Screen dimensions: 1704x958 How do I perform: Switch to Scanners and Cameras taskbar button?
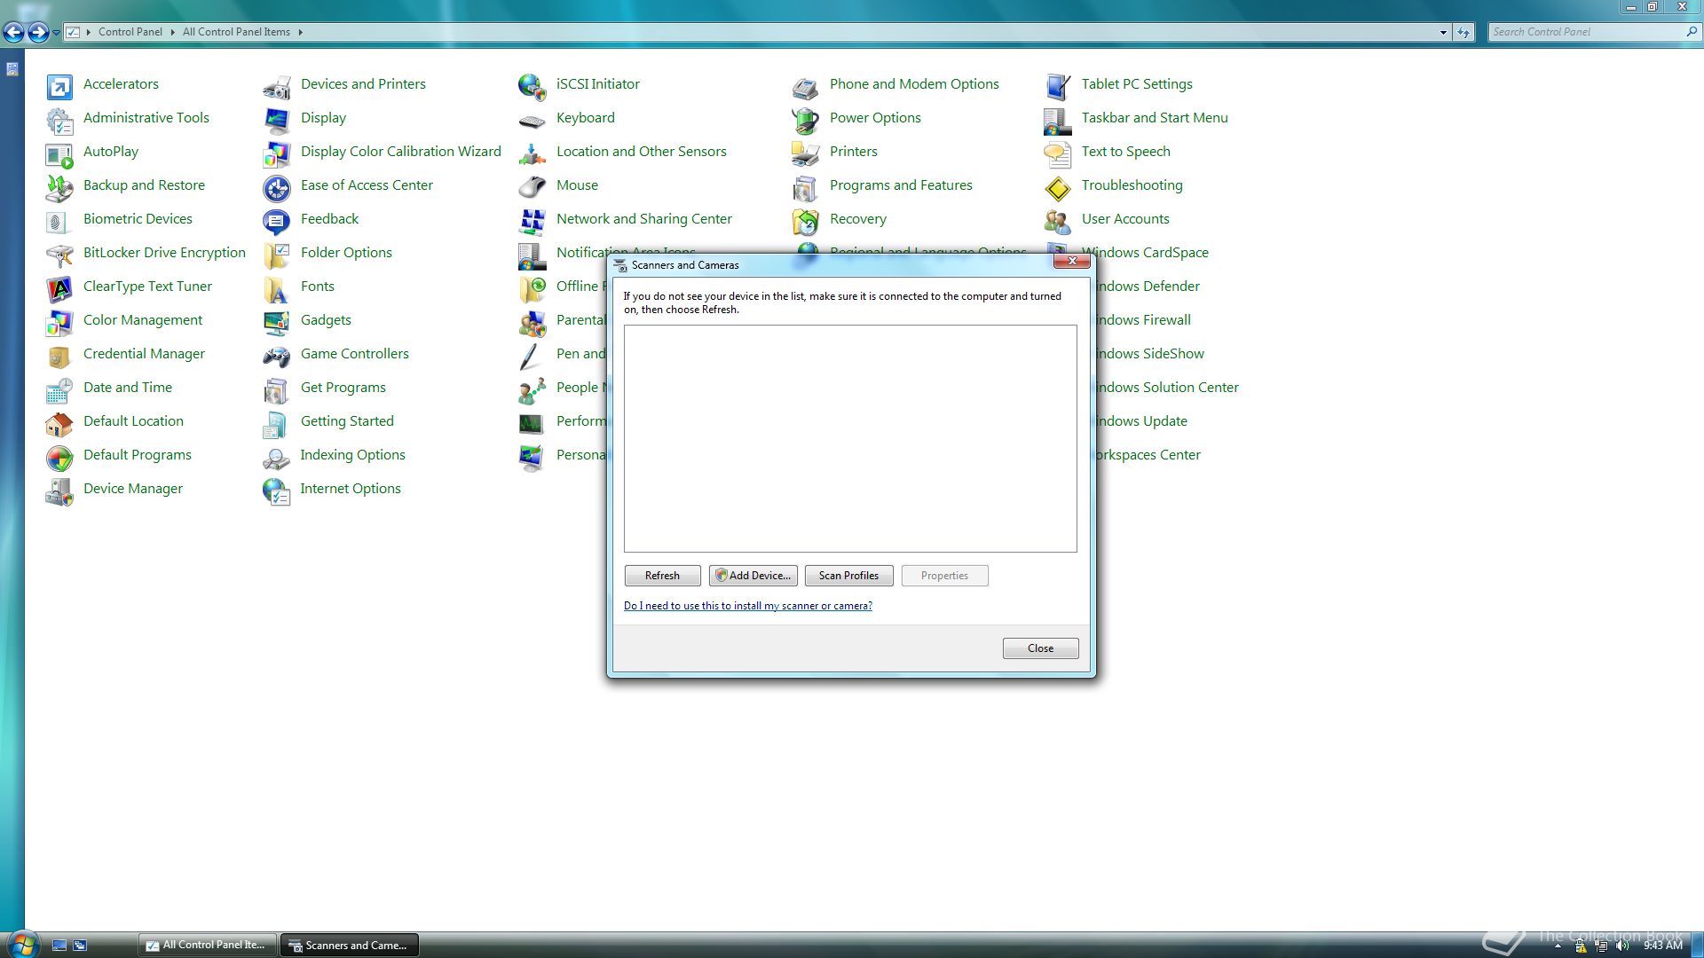click(x=349, y=945)
